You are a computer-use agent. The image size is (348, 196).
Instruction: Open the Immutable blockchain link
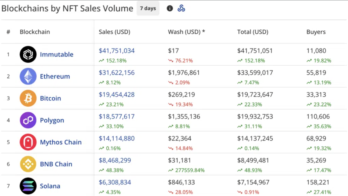click(x=57, y=54)
